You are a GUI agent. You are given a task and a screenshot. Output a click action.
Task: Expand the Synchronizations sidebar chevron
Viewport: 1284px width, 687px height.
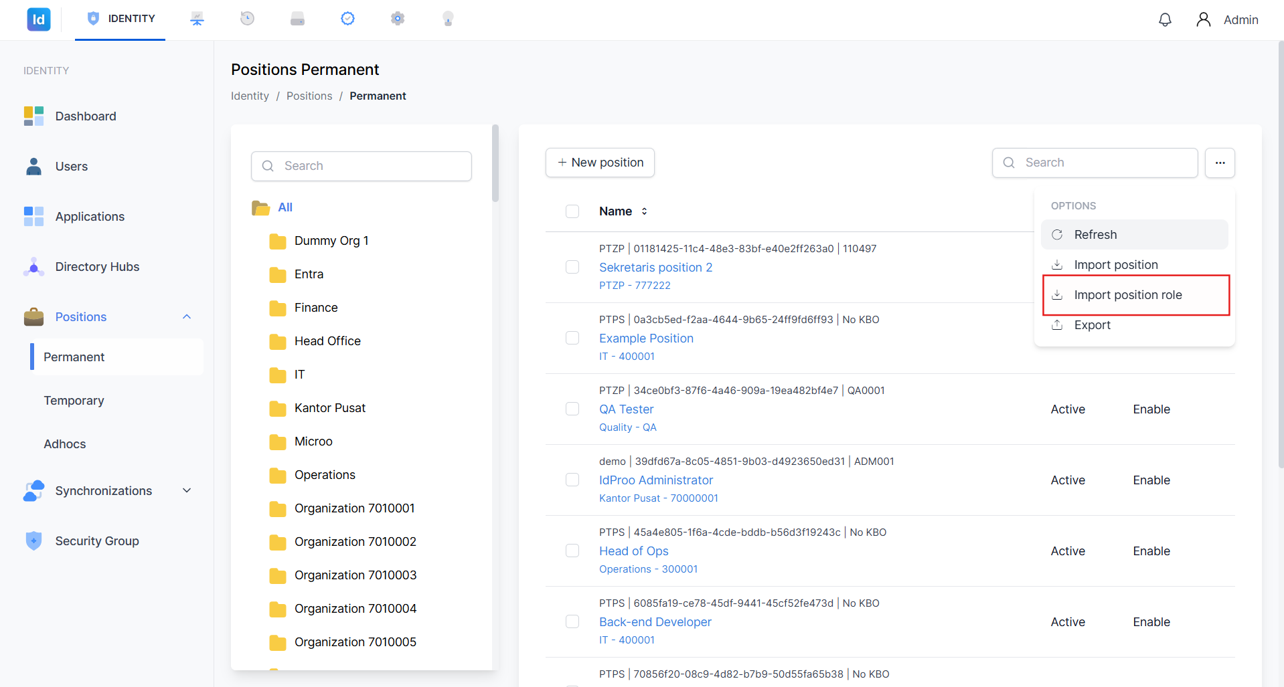tap(187, 491)
